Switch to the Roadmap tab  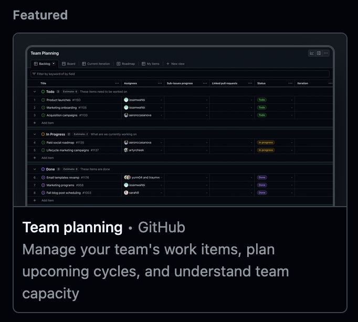click(x=126, y=64)
